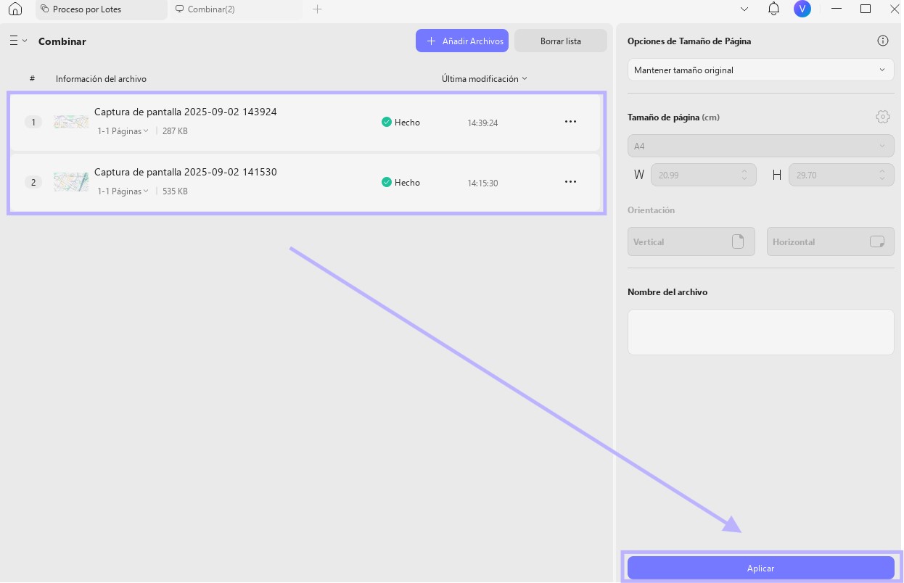Adjust width stepper arrows
This screenshot has height=583, width=904.
tap(744, 175)
